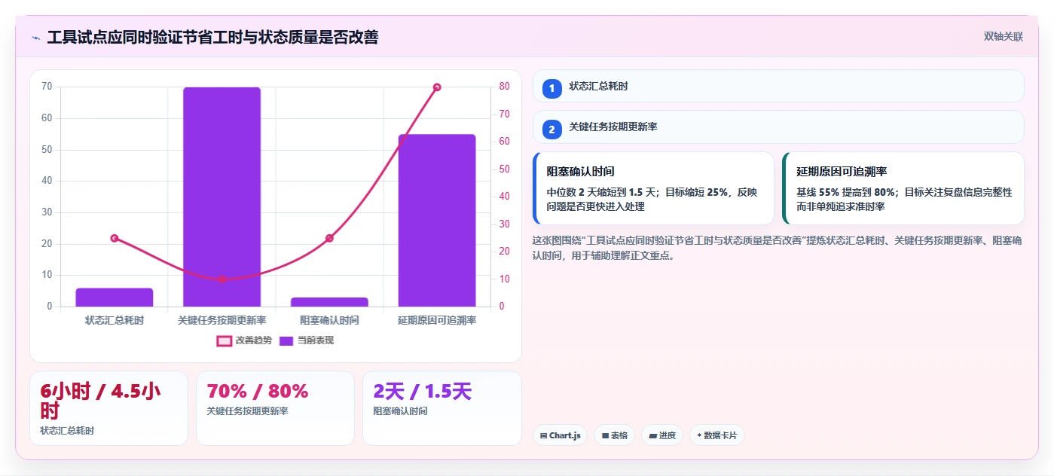Screen dimensions: 1054x476
Task: Click the 进度 tag
Action: 662,435
